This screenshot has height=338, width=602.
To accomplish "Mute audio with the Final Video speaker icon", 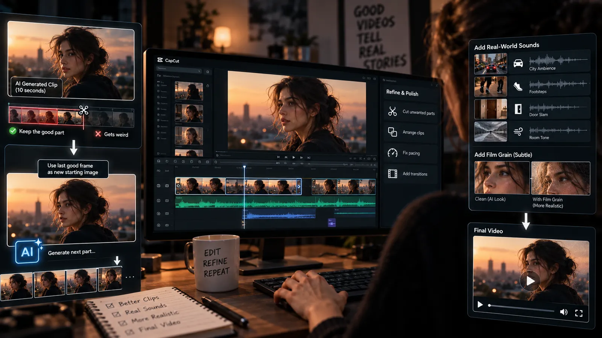I will (564, 312).
